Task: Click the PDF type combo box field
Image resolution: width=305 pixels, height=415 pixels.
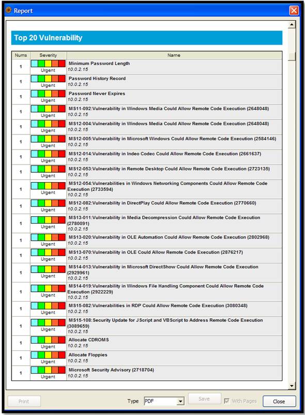Action: pos(164,401)
